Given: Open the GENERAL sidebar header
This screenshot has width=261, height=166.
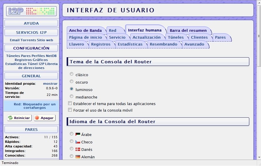Looking at the screenshot, I should (x=31, y=76).
